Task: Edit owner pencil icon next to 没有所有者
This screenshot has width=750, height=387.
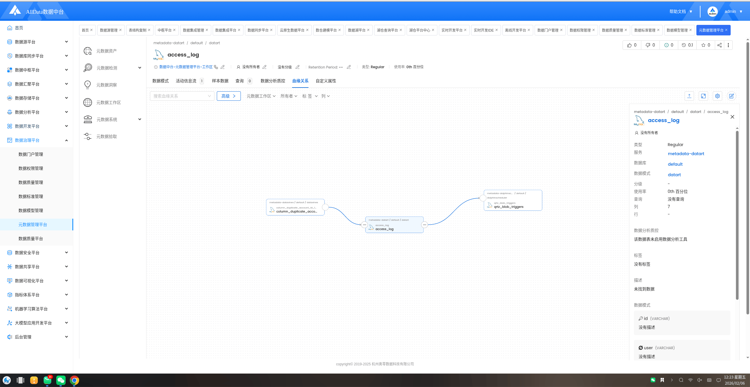Action: (x=265, y=67)
